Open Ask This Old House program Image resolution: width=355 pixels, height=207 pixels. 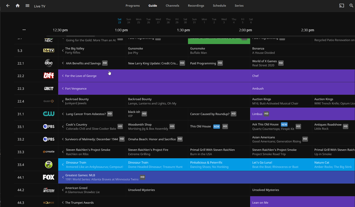click(x=281, y=127)
